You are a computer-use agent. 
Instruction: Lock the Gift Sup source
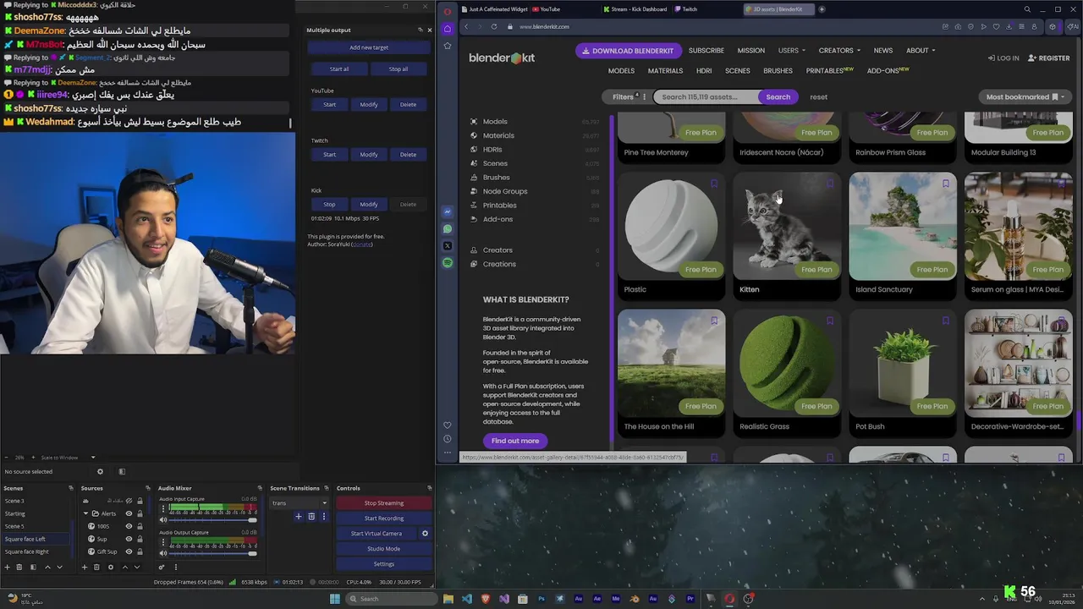click(x=140, y=551)
